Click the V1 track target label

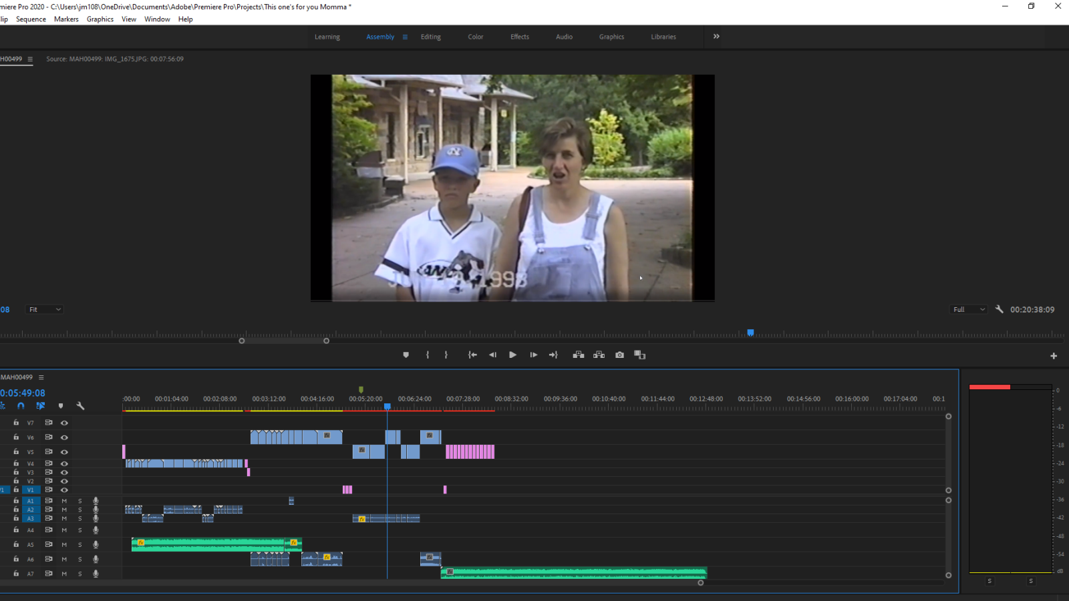[x=30, y=490]
